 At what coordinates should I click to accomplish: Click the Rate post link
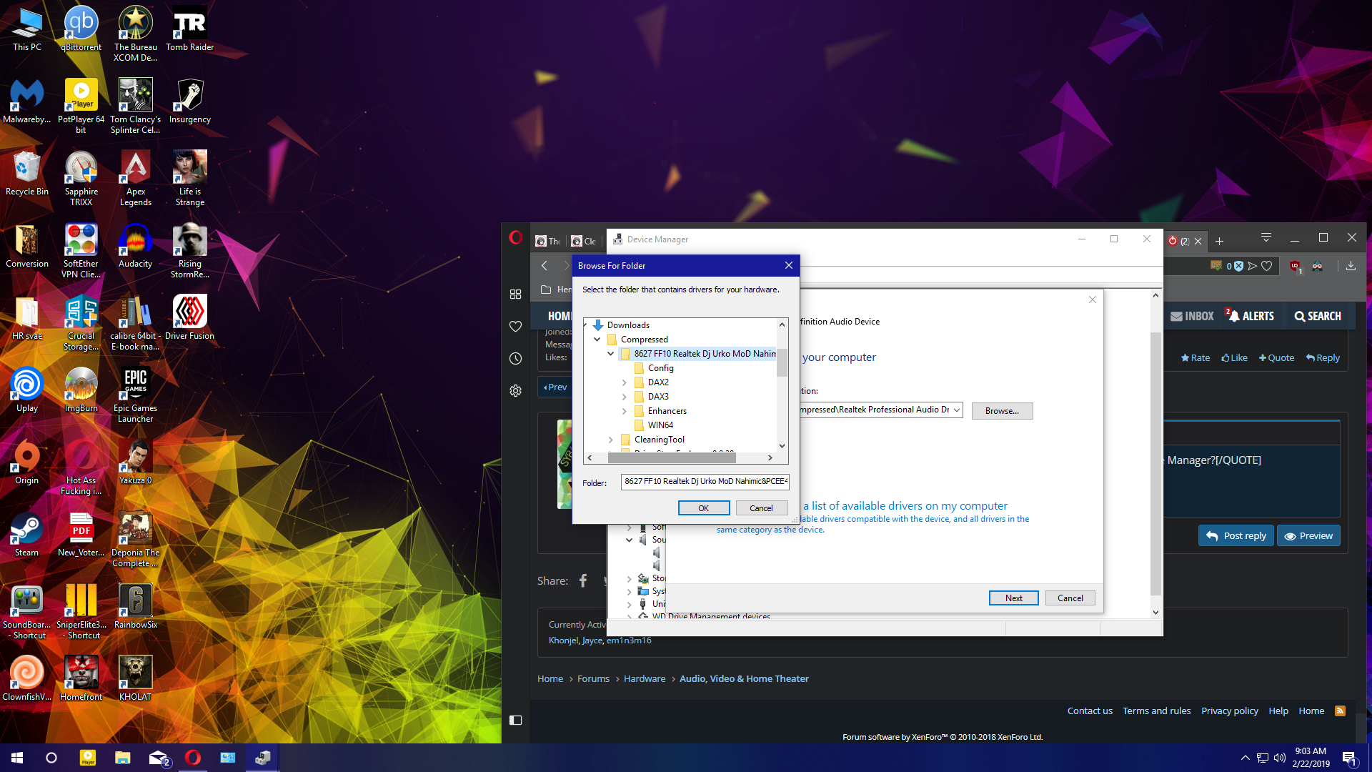point(1195,358)
